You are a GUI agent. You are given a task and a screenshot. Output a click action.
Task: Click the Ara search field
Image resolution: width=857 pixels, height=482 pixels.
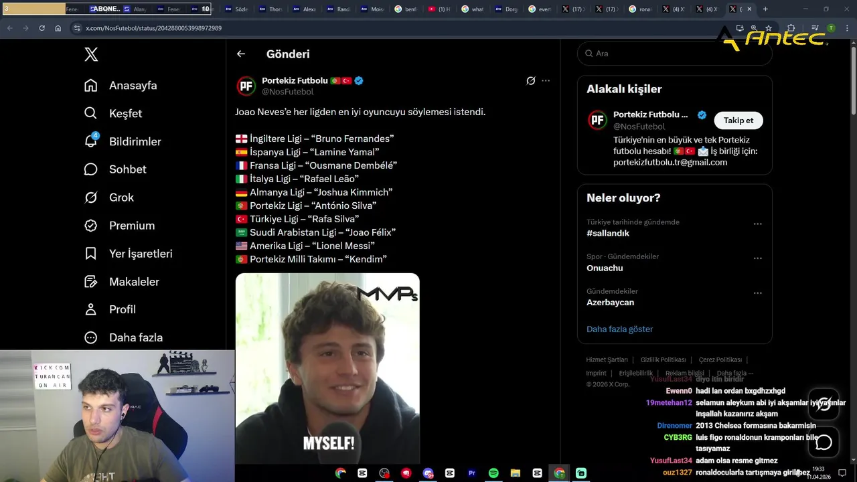675,54
